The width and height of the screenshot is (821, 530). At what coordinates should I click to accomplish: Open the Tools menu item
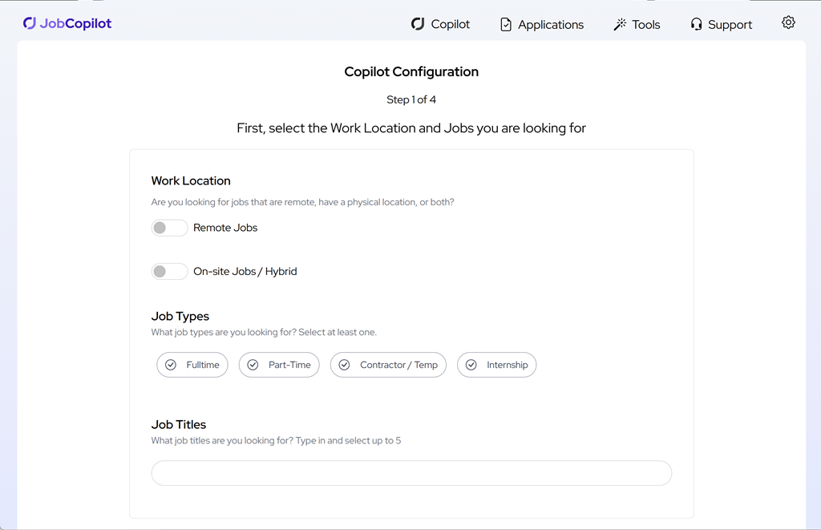pyautogui.click(x=637, y=25)
